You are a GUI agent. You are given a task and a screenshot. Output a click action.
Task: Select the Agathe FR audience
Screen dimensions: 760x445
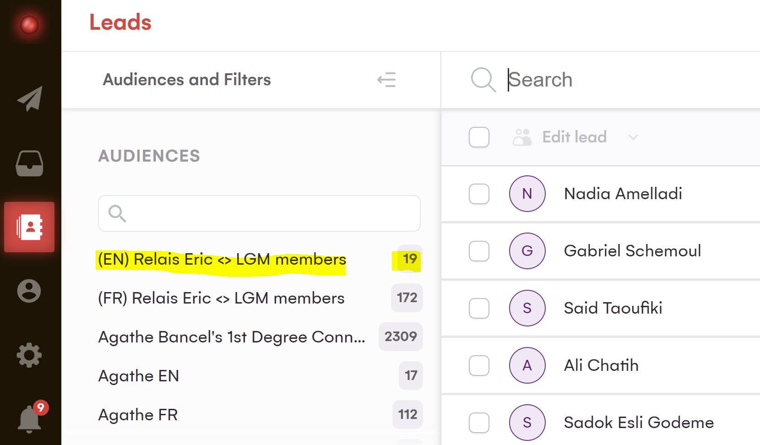click(138, 415)
